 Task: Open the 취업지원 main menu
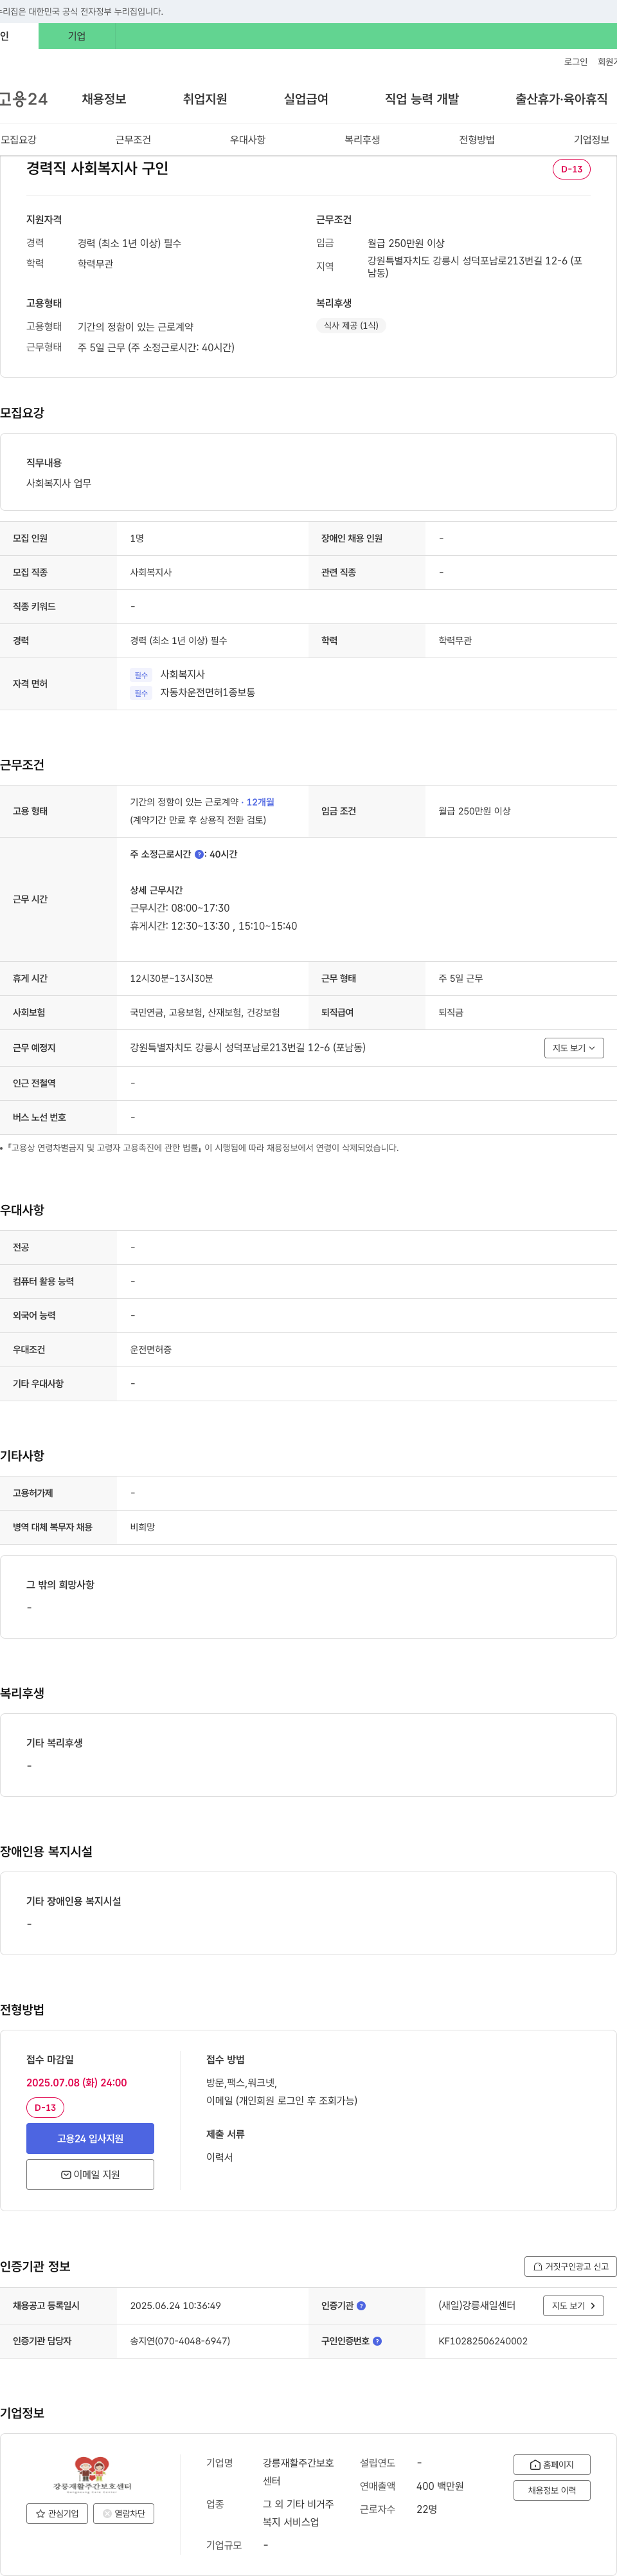(204, 99)
